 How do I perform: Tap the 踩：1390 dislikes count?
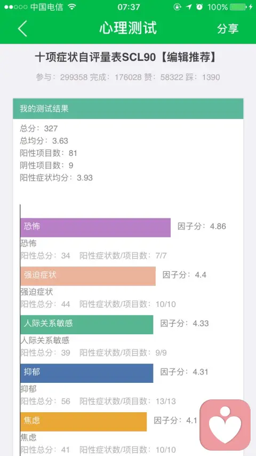pos(203,77)
